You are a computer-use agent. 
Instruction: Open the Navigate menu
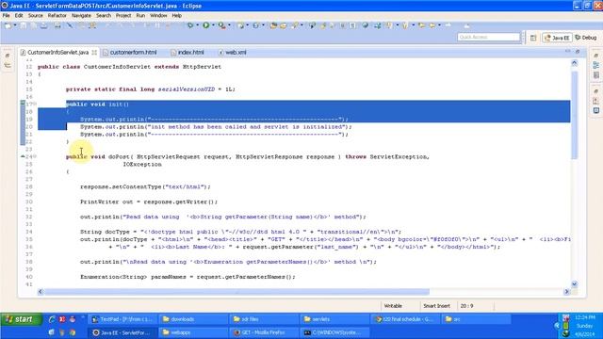pos(81,16)
